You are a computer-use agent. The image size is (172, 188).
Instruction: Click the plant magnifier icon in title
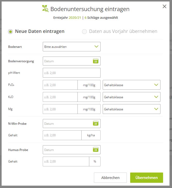tap(45, 8)
